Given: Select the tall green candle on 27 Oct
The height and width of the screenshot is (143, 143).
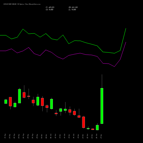Looking at the screenshot, I should 102,106.
